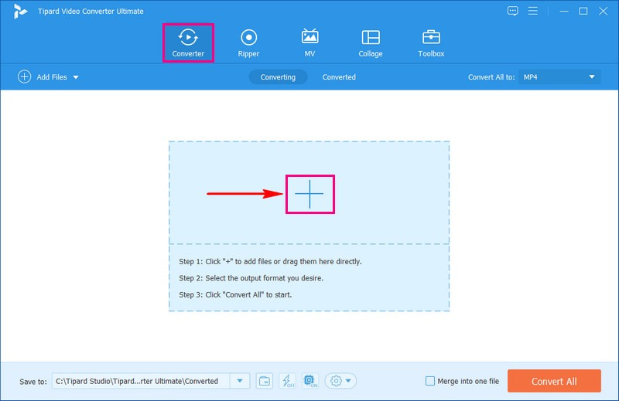619x401 pixels.
Task: Toggle GPU hardware acceleration
Action: click(x=309, y=381)
